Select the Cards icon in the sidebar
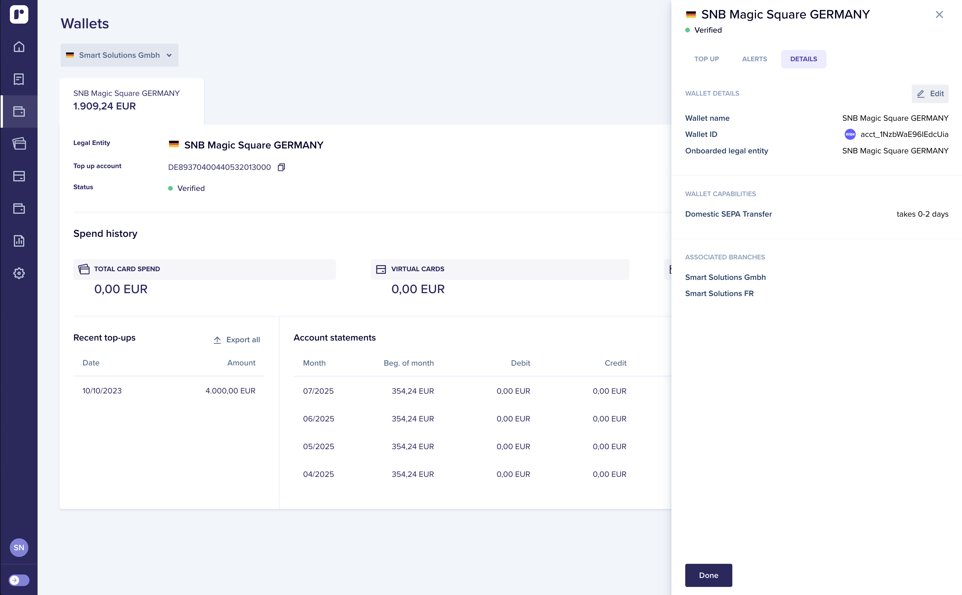The image size is (962, 595). (19, 143)
